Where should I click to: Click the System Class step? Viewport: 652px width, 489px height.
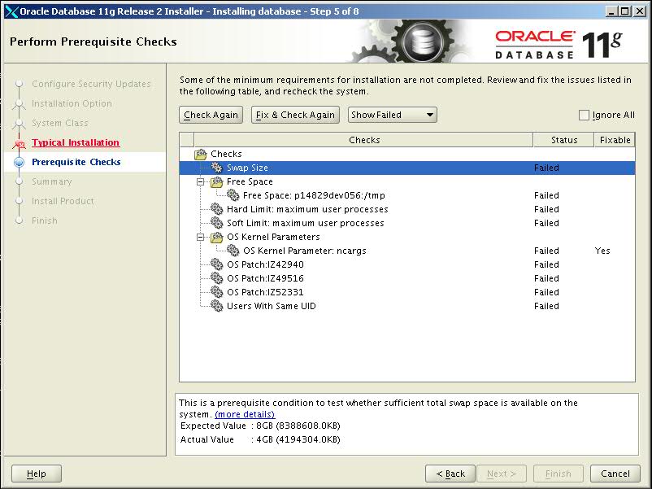click(x=60, y=123)
